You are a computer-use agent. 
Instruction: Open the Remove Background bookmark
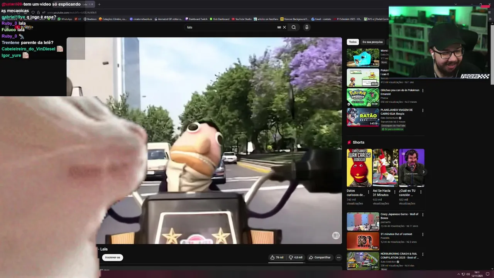point(295,19)
